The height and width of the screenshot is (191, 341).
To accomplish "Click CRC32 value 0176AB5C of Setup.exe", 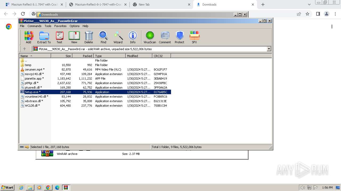I will tap(160, 92).
